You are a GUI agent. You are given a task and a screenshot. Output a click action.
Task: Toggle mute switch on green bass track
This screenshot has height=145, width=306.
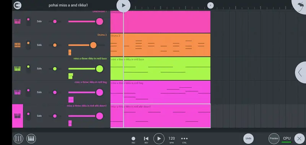(28, 69)
